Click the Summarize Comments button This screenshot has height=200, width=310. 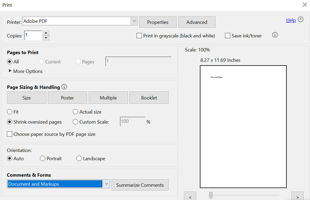coord(140,185)
